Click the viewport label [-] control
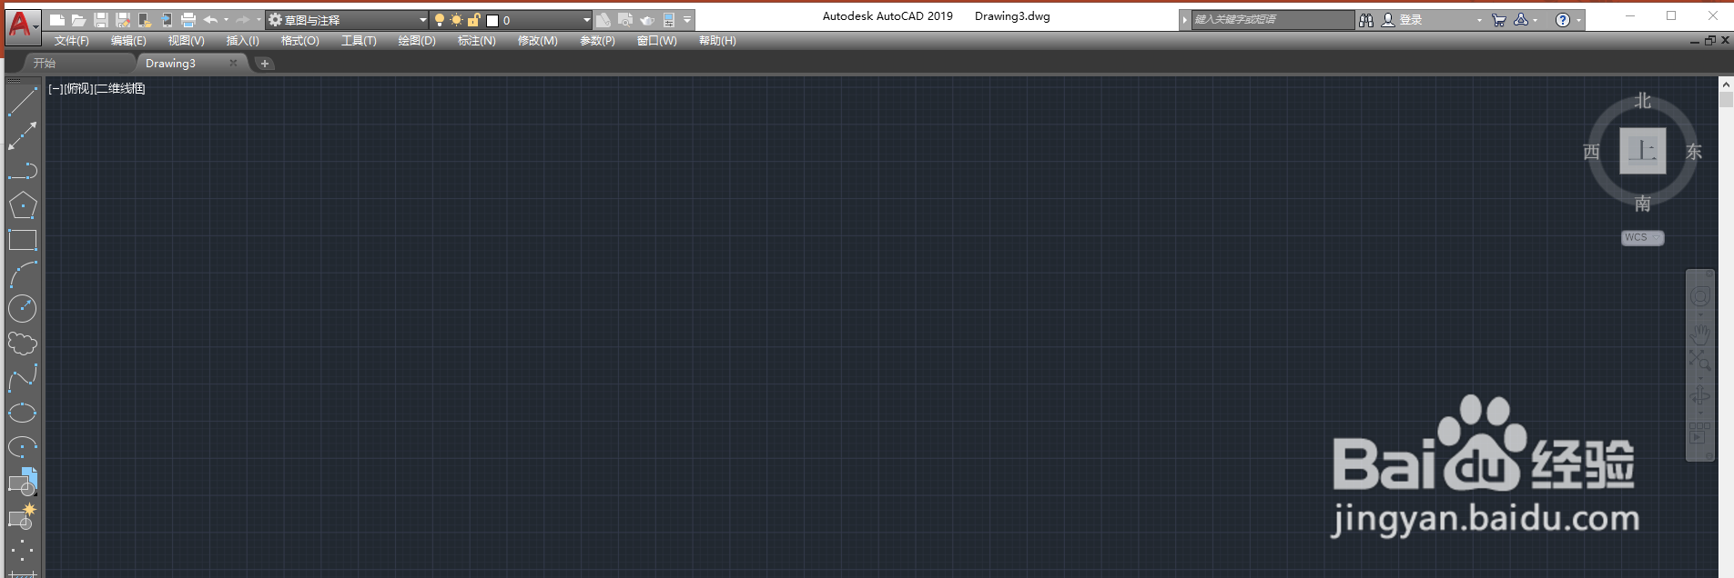 pos(56,88)
